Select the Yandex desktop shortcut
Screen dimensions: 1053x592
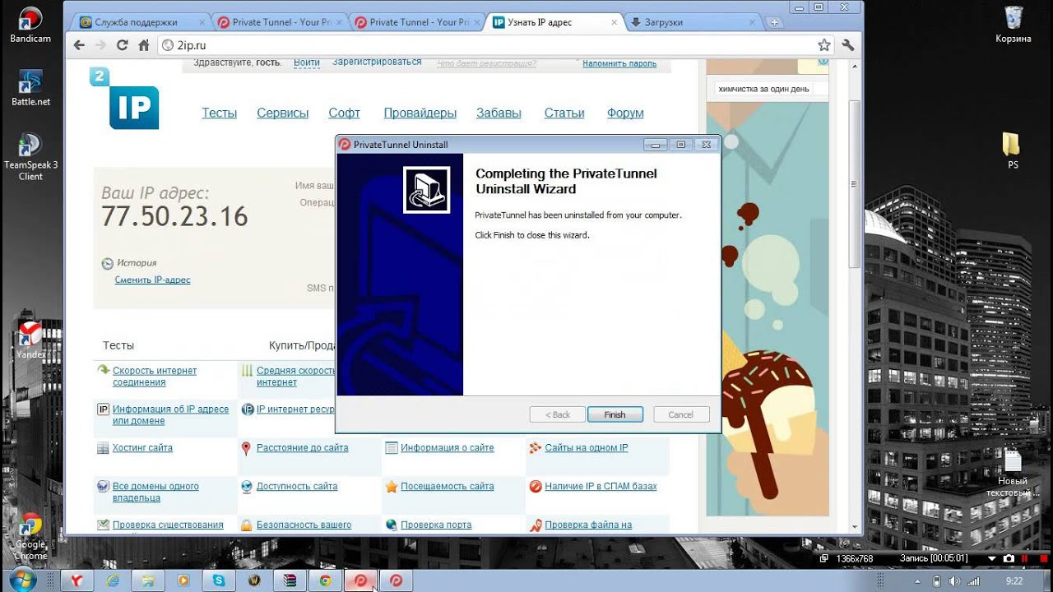(30, 340)
